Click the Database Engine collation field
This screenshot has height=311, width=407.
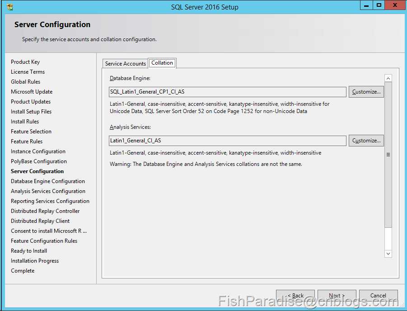(228, 92)
